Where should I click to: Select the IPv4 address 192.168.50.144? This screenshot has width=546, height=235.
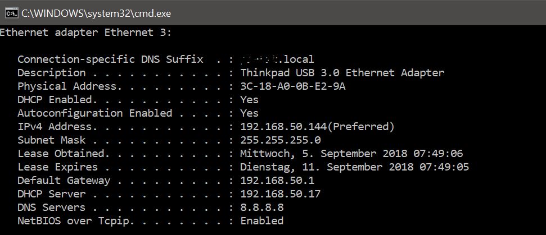click(x=284, y=127)
